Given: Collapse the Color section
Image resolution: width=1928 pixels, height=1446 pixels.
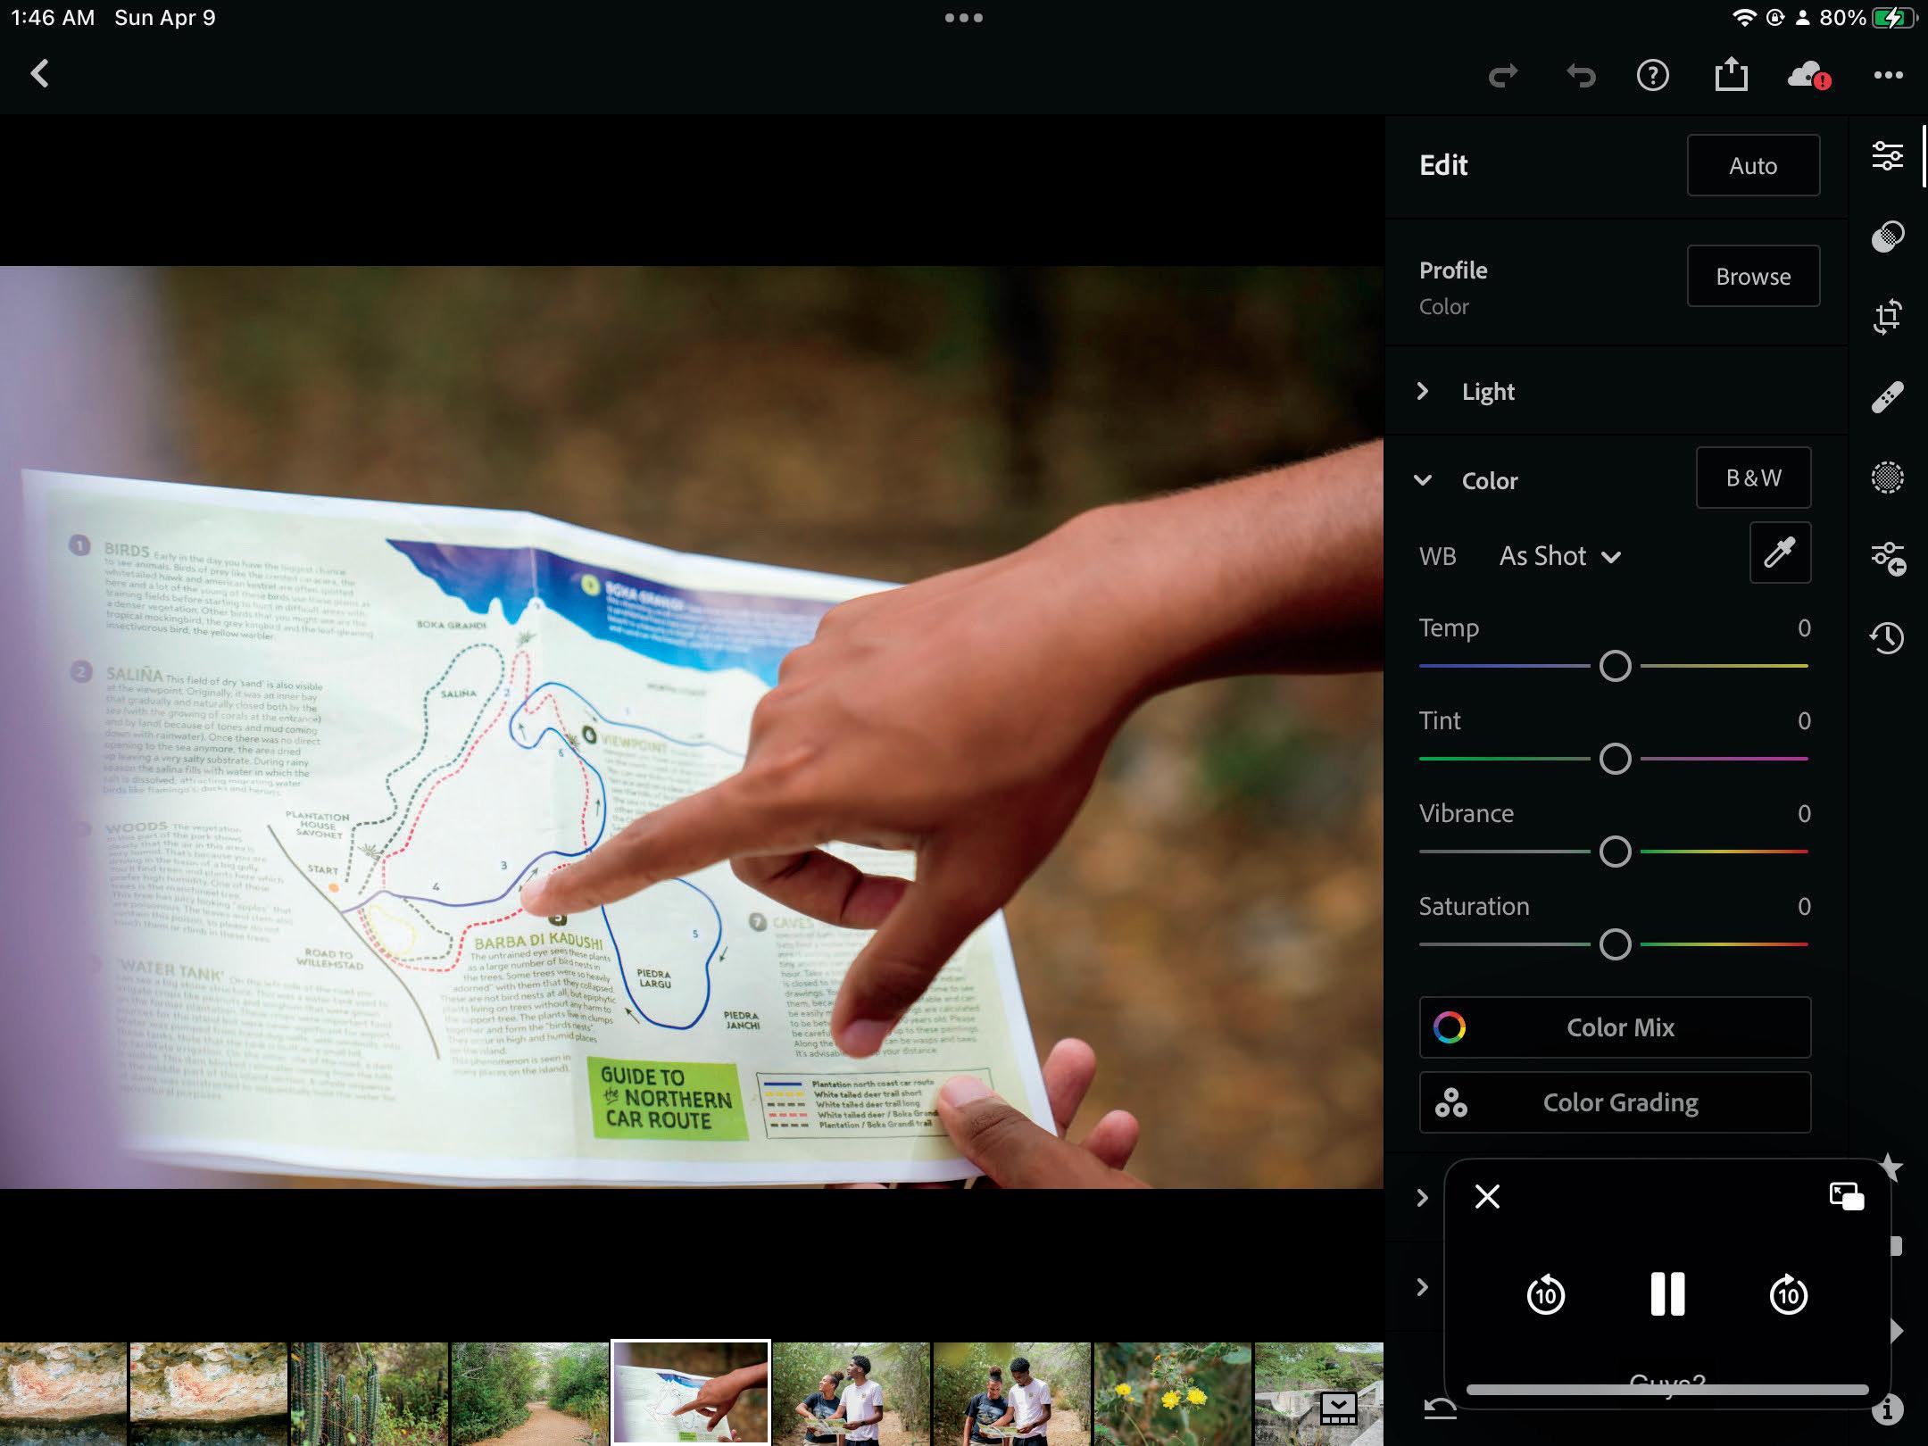Looking at the screenshot, I should (x=1424, y=480).
